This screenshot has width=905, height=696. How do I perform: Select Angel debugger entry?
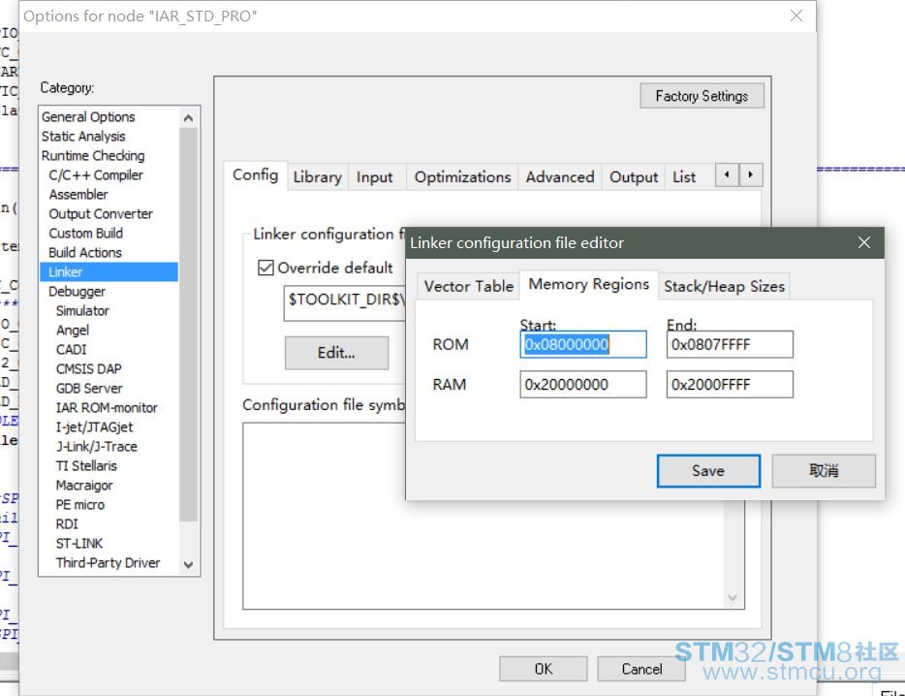coord(72,330)
